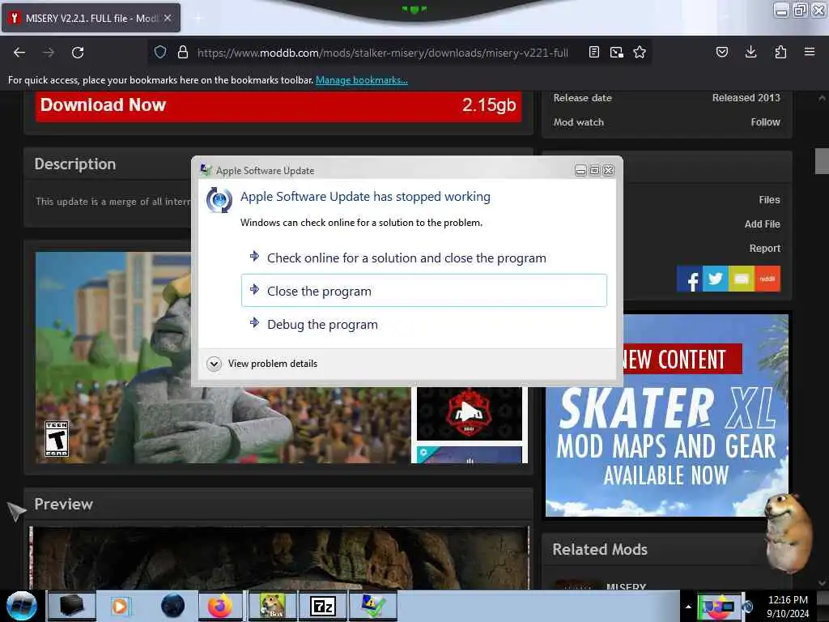The image size is (829, 622).
Task: Click the Windows Start orb
Action: coord(21,606)
